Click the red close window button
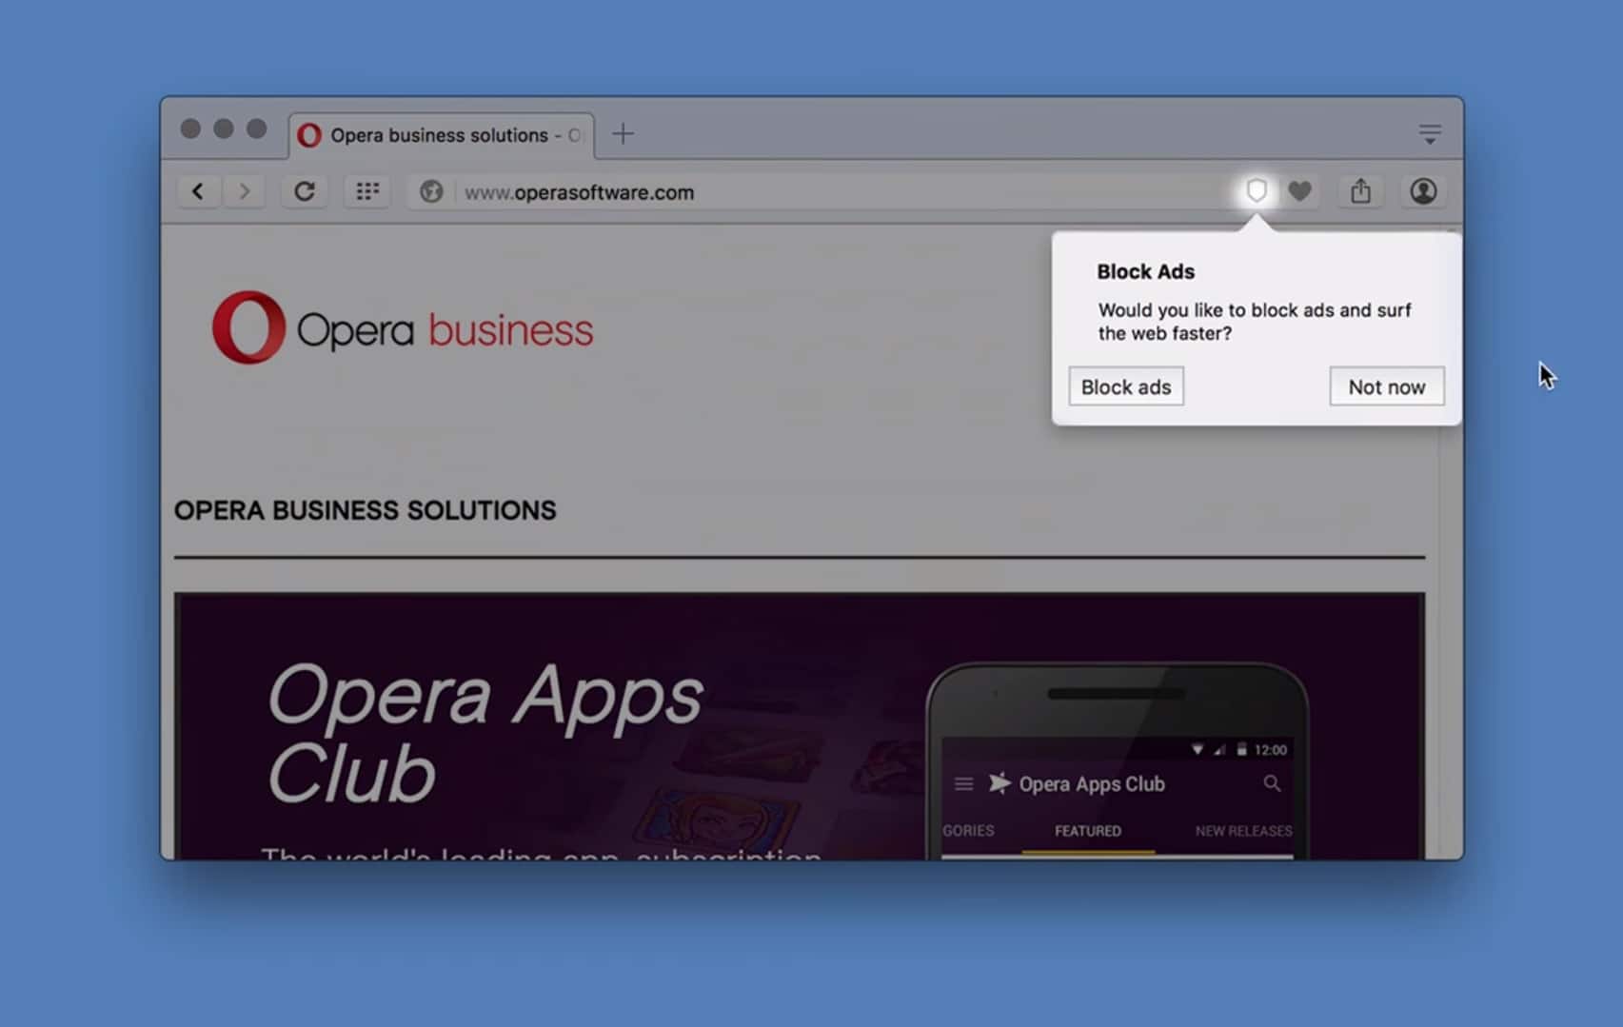 pos(190,128)
